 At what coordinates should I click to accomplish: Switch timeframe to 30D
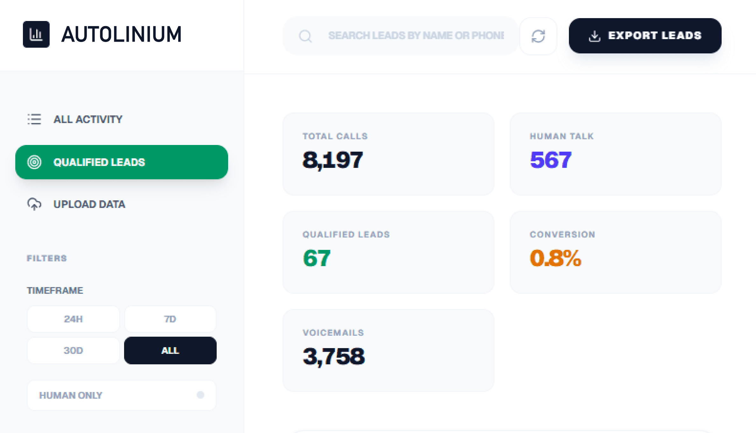click(73, 350)
